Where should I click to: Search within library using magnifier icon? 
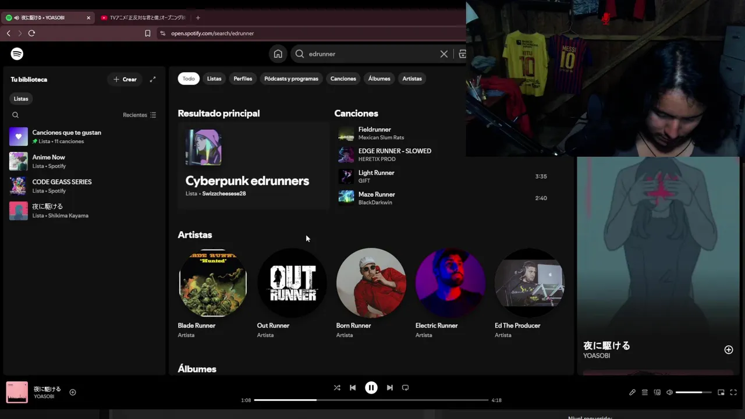[16, 115]
